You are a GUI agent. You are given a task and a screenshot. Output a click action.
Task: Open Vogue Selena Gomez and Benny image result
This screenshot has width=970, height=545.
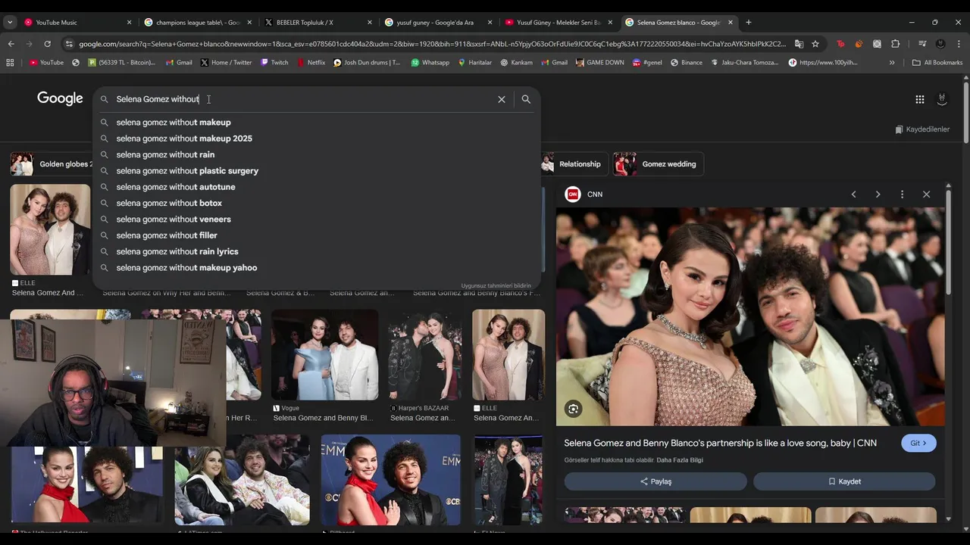coord(324,355)
